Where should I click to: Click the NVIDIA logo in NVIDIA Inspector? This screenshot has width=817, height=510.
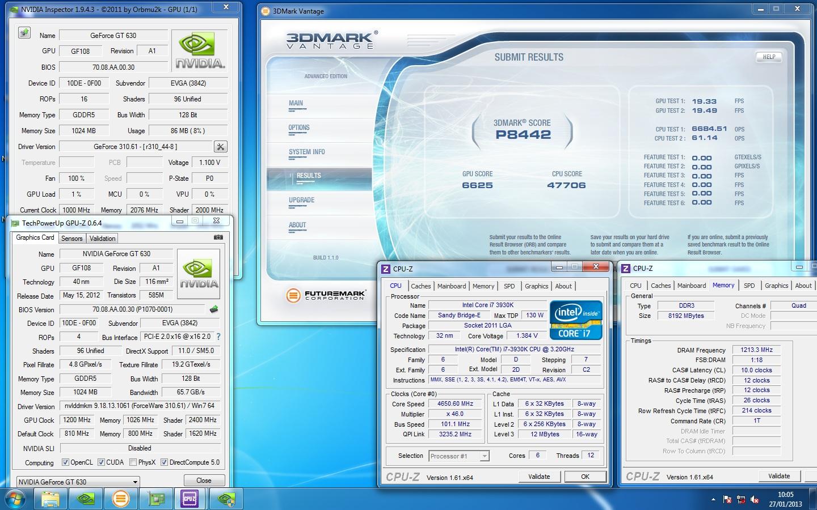pyautogui.click(x=200, y=52)
